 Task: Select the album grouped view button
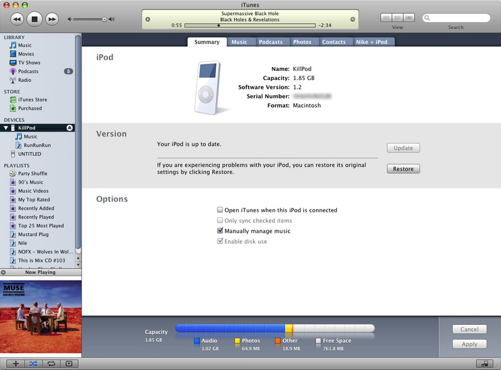[398, 18]
